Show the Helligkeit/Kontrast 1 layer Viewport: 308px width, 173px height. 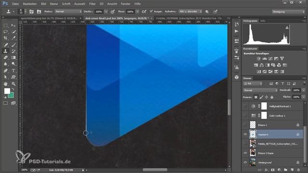[245, 106]
